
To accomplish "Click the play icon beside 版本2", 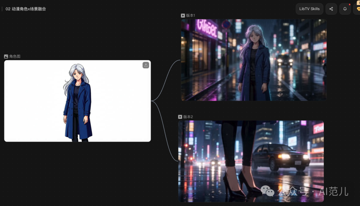I will (x=180, y=117).
